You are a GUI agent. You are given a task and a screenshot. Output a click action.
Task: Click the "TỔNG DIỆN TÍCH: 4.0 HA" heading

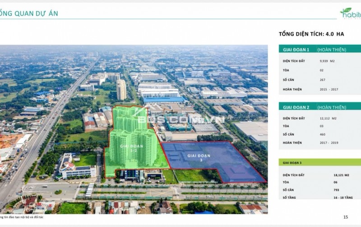tap(311, 34)
